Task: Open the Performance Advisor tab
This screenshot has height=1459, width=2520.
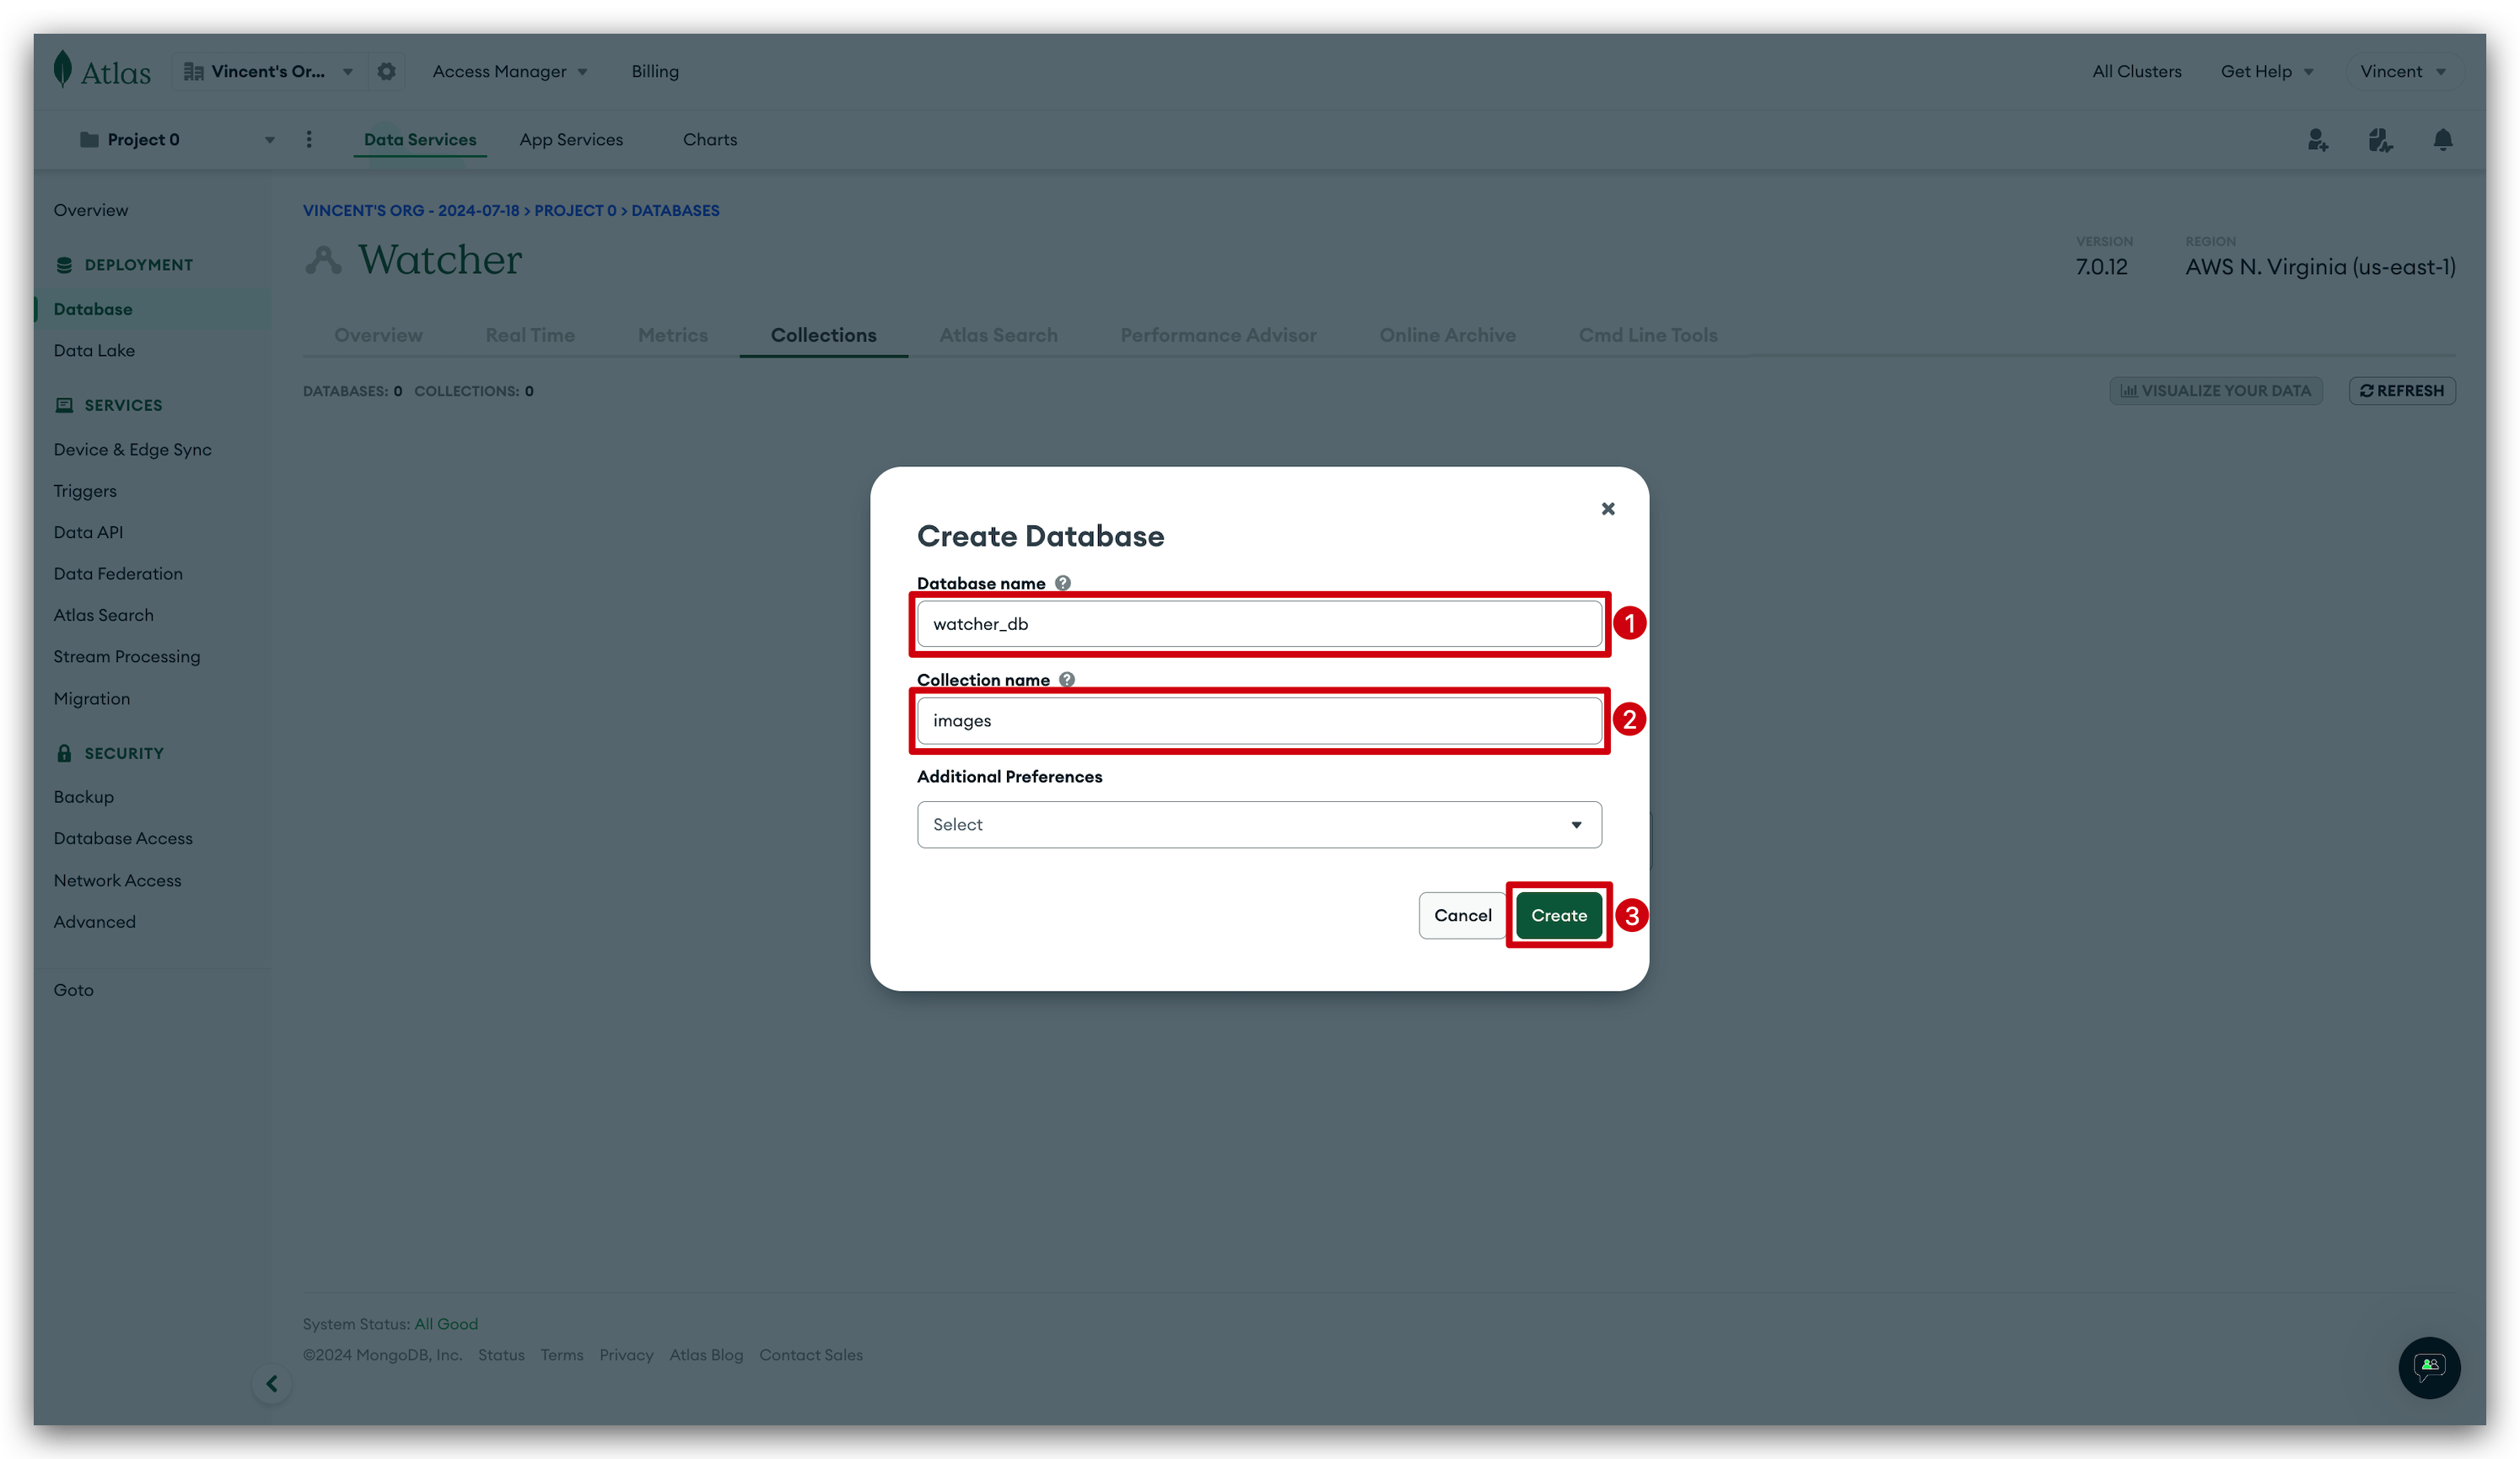Action: (x=1218, y=335)
